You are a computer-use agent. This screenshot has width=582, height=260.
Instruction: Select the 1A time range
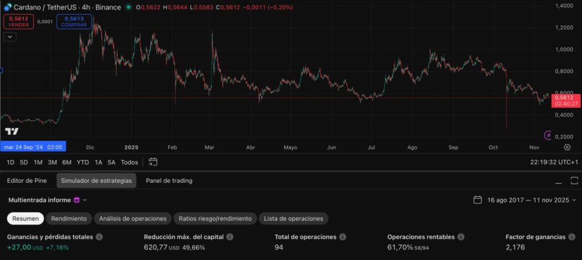click(x=98, y=162)
